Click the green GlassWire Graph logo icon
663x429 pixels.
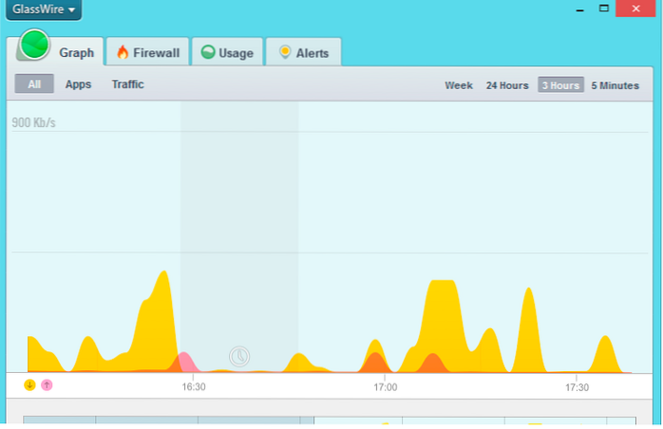click(x=36, y=47)
